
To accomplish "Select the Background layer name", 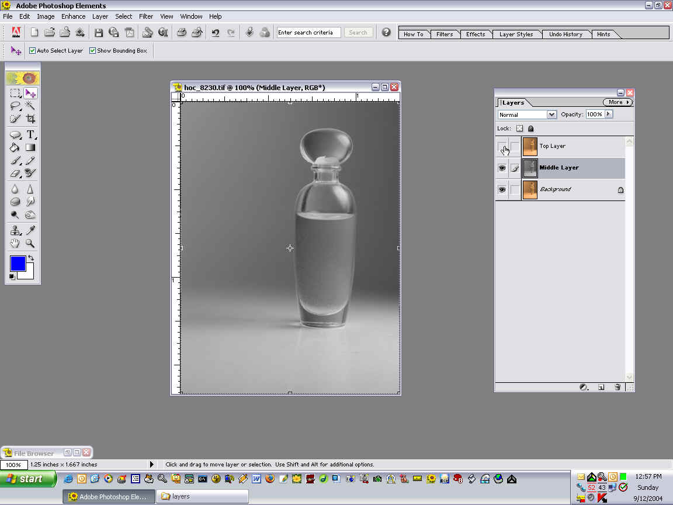I will click(556, 189).
